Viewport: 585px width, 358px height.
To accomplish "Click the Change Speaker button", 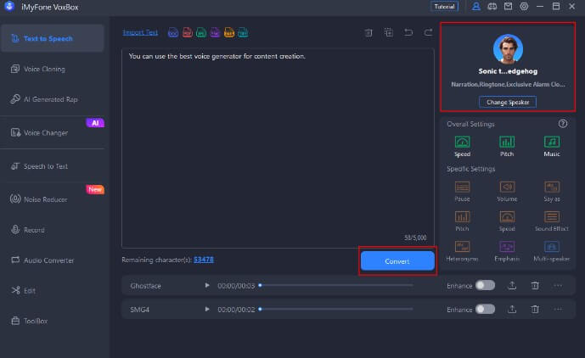I will pos(508,102).
